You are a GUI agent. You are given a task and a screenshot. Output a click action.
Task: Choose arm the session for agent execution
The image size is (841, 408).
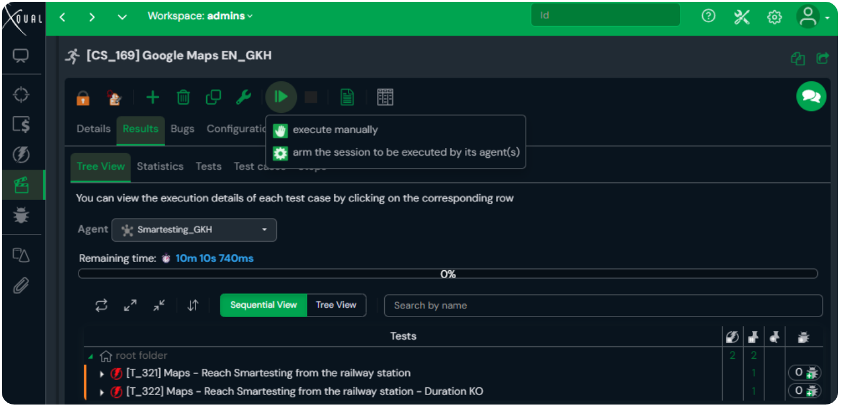(x=406, y=153)
